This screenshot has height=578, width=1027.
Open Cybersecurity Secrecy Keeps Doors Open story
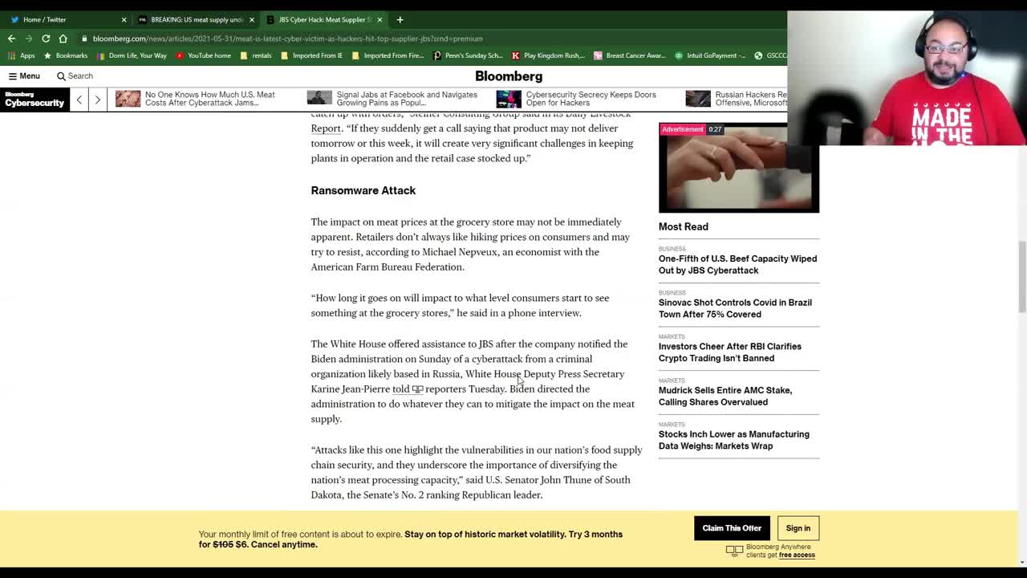pos(591,99)
